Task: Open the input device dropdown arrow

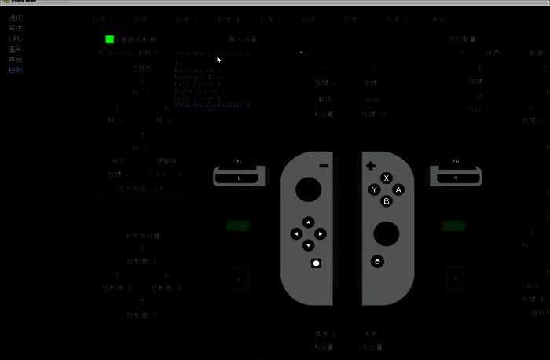Action: [301, 53]
